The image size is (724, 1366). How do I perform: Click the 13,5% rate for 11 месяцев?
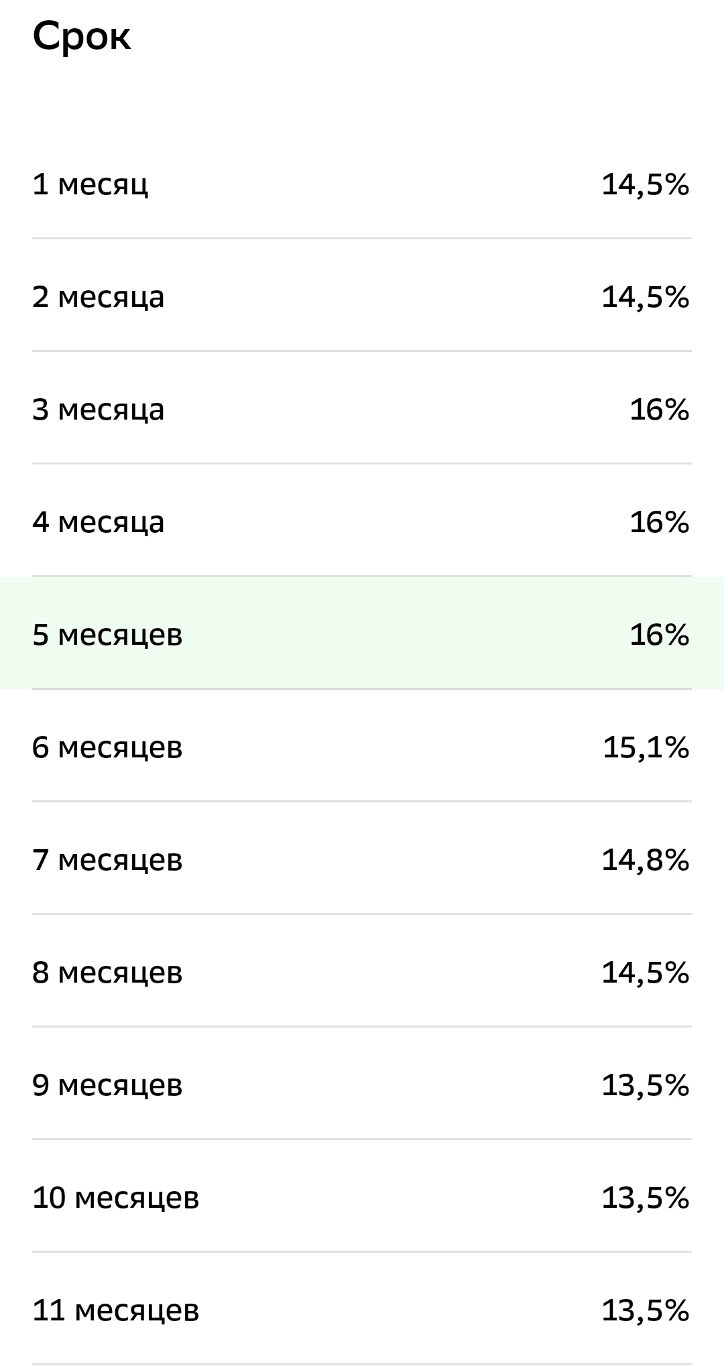click(645, 1310)
